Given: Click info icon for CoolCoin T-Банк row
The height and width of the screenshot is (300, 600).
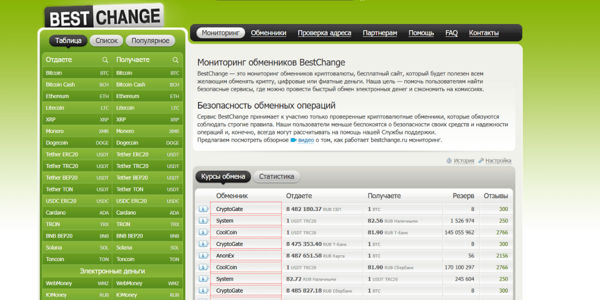Looking at the screenshot, I should click(203, 232).
